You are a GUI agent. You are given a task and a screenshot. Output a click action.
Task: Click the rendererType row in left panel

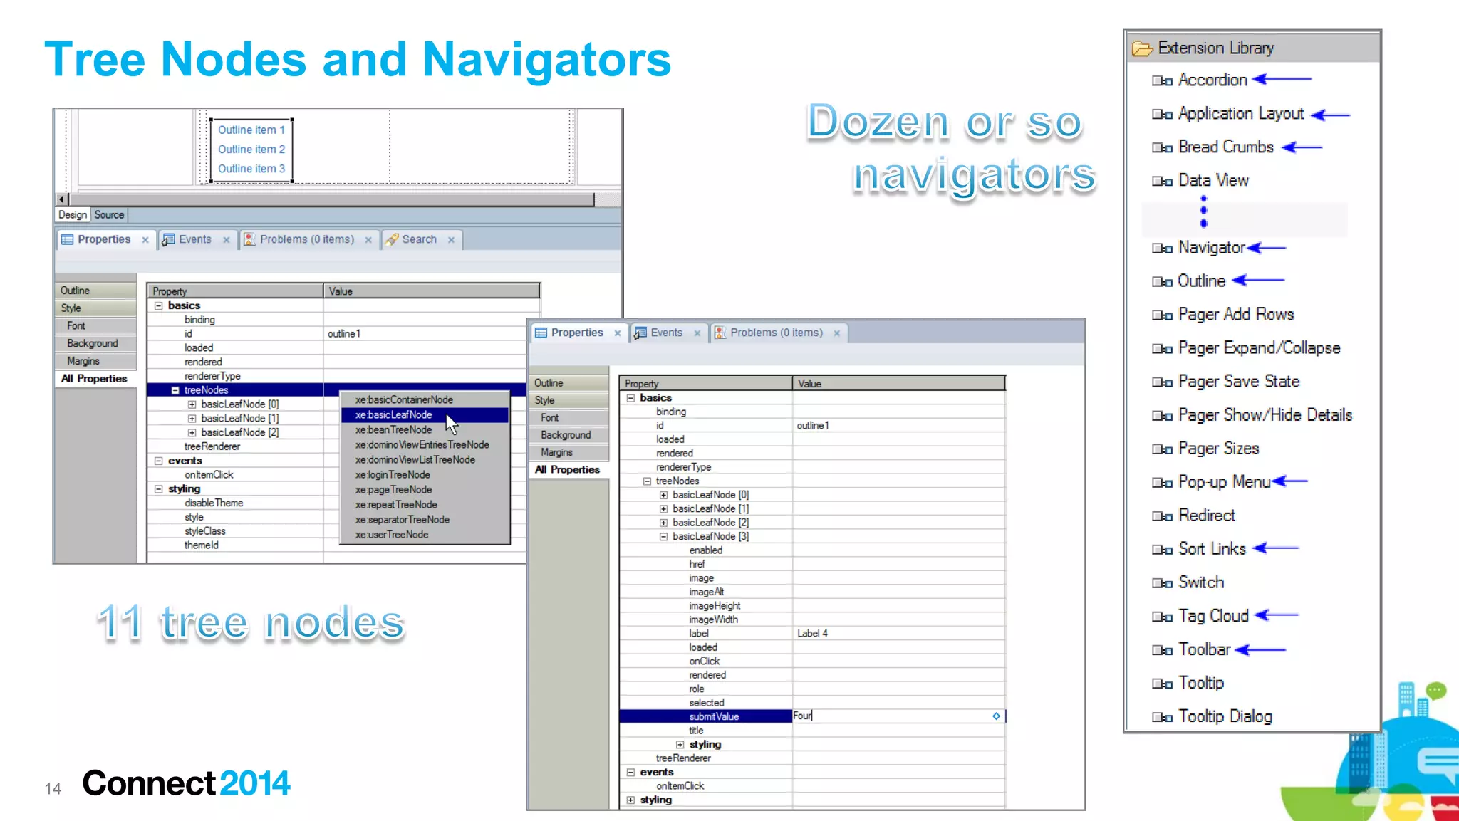[343, 376]
